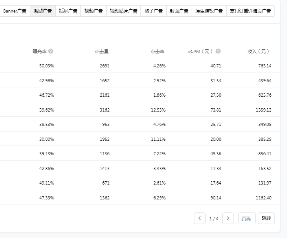Open the 视频贴片广告 tab
This screenshot has height=238, width=287.
[123, 11]
